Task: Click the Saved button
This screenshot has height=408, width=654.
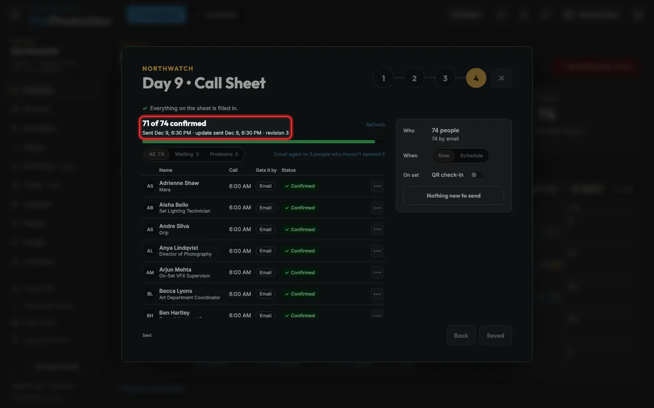Action: tap(495, 336)
